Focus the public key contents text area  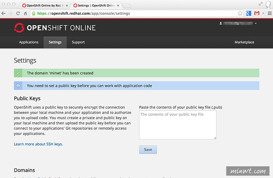click(x=178, y=125)
